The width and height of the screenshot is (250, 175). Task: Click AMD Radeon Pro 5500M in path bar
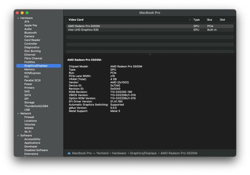pyautogui.click(x=179, y=153)
